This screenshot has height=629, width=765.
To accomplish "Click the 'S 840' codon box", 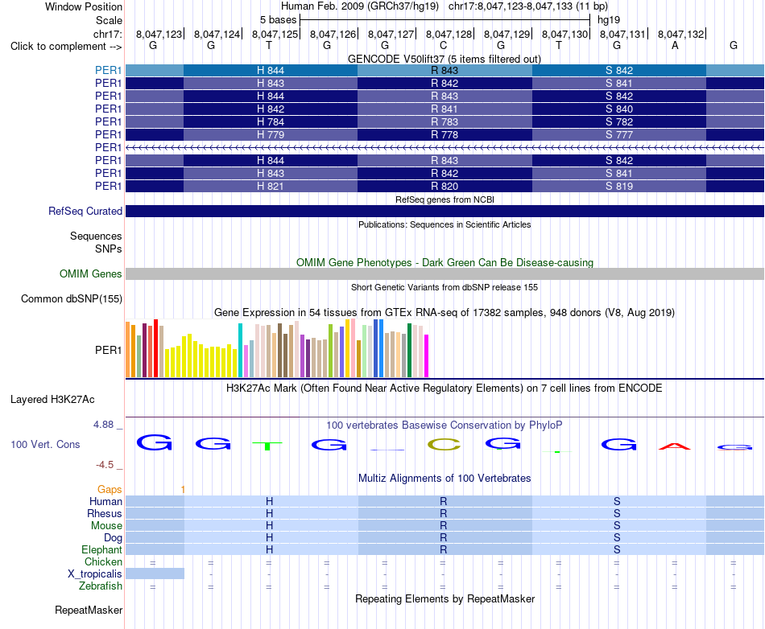I will 619,109.
